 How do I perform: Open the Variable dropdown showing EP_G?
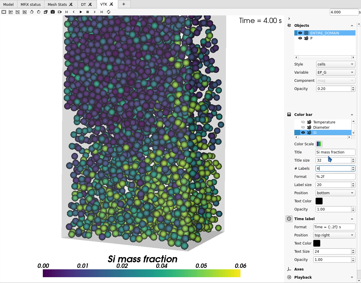click(335, 72)
